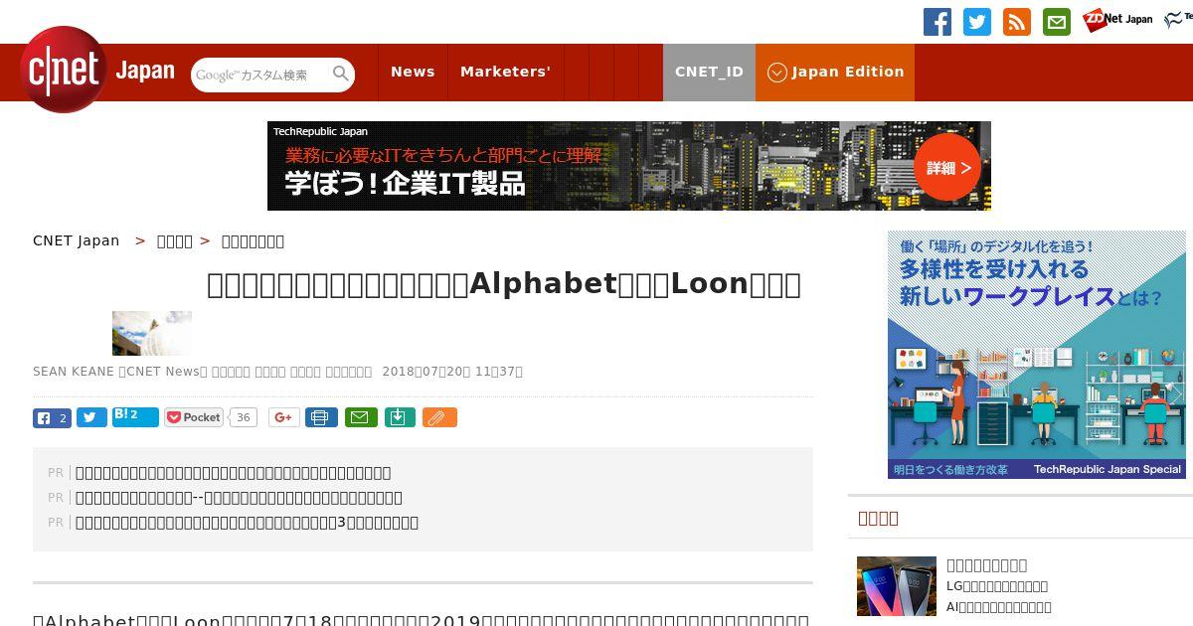Email the article via green envelope icon

tap(361, 417)
